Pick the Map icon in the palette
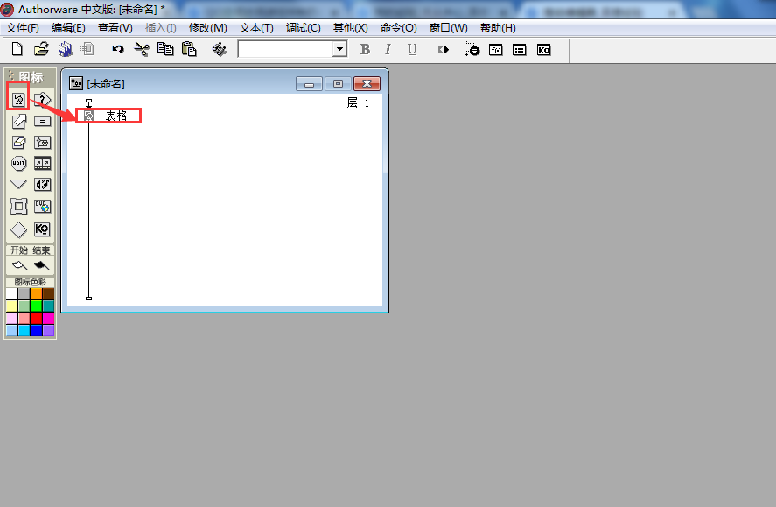Viewport: 776px width, 507px height. coord(42,143)
